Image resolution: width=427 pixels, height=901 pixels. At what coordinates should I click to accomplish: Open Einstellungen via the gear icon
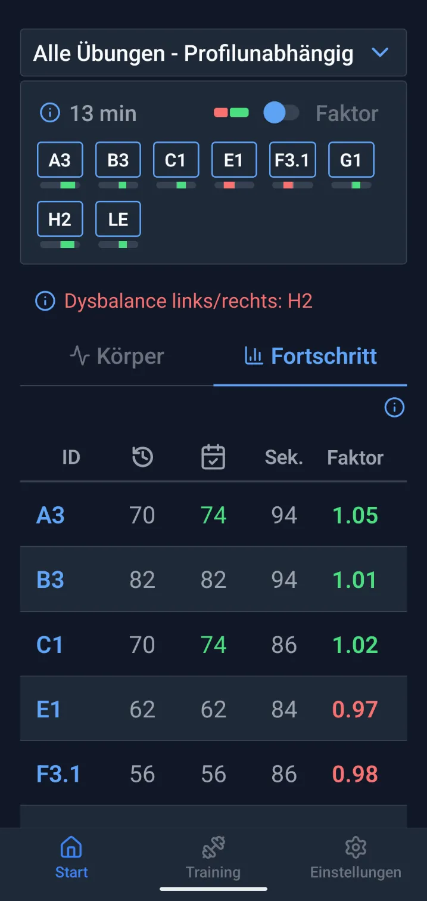356,847
